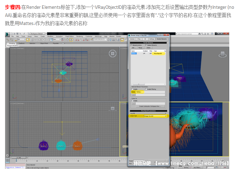Image resolution: width=239 pixels, height=169 pixels.
Task: Click the Use Pivot Point Center icon
Action: [x=63, y=40]
